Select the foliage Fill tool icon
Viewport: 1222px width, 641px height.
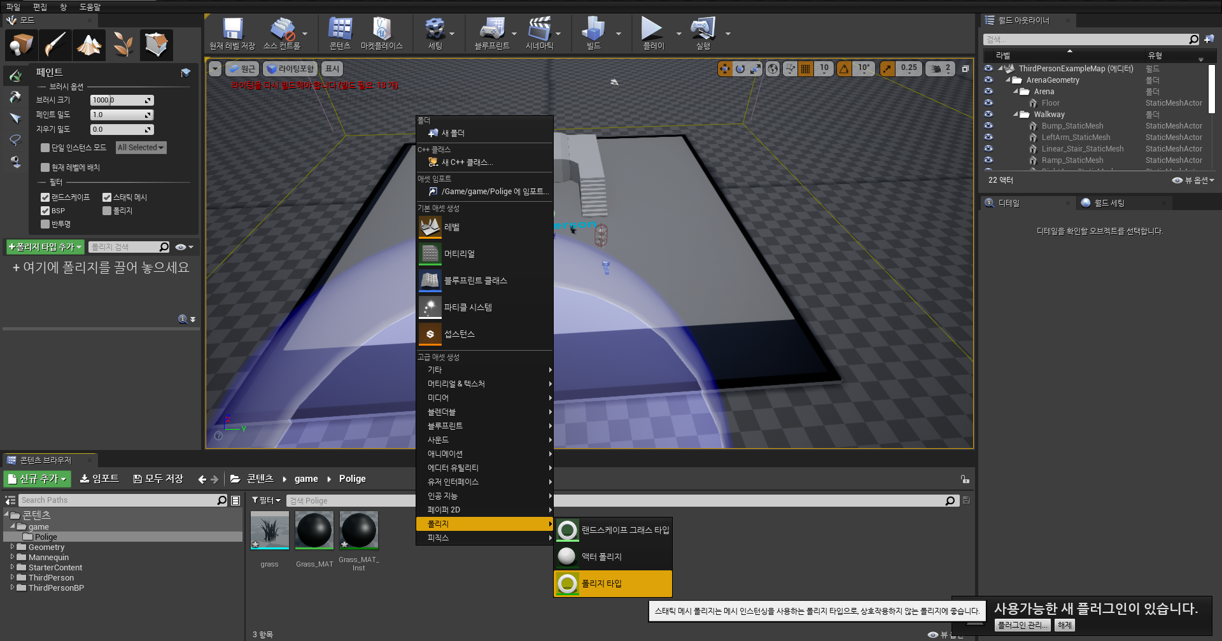coord(15,162)
